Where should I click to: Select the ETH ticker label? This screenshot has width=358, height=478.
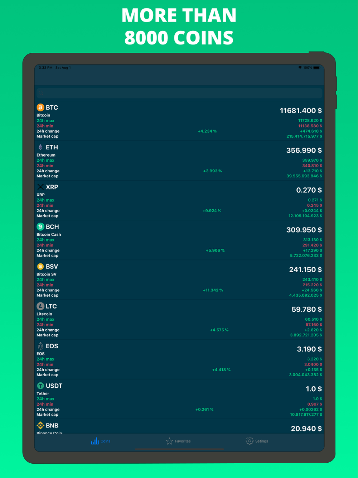[52, 147]
